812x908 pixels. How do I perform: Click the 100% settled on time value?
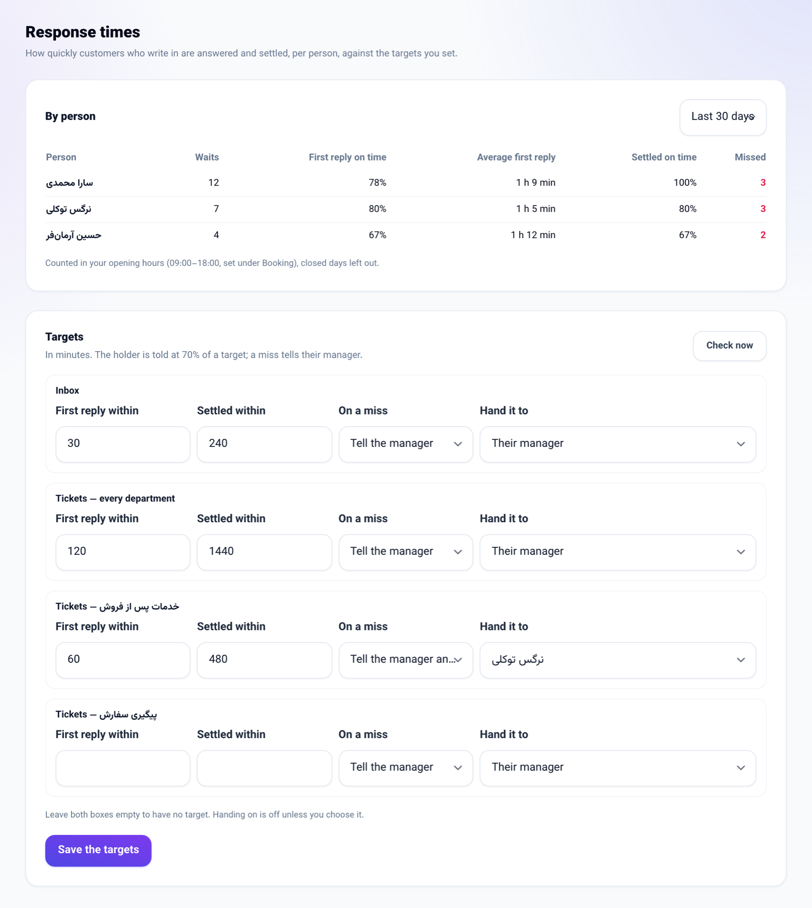click(685, 183)
